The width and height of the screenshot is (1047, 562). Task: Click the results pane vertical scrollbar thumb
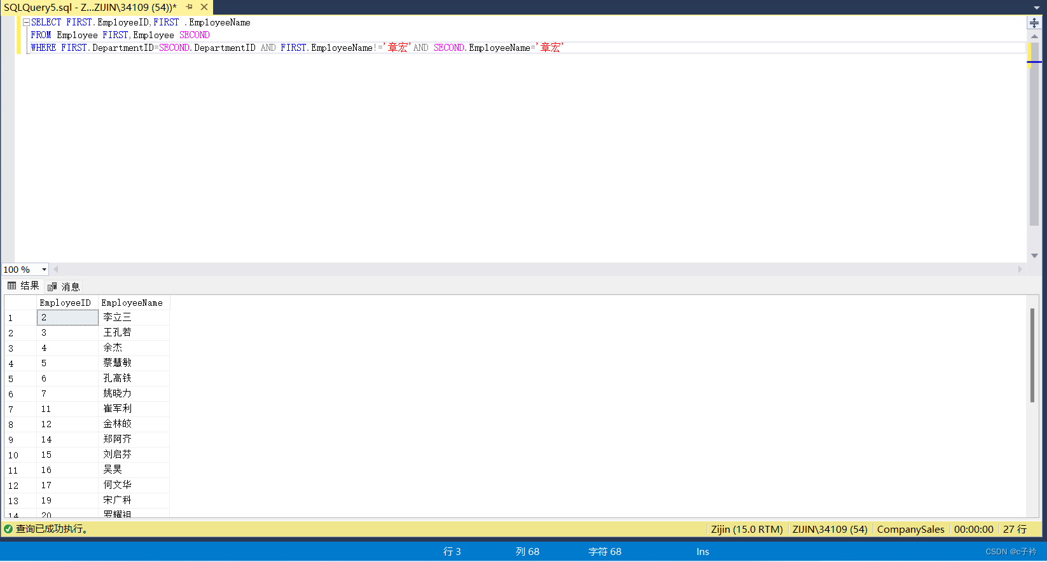pos(1032,355)
